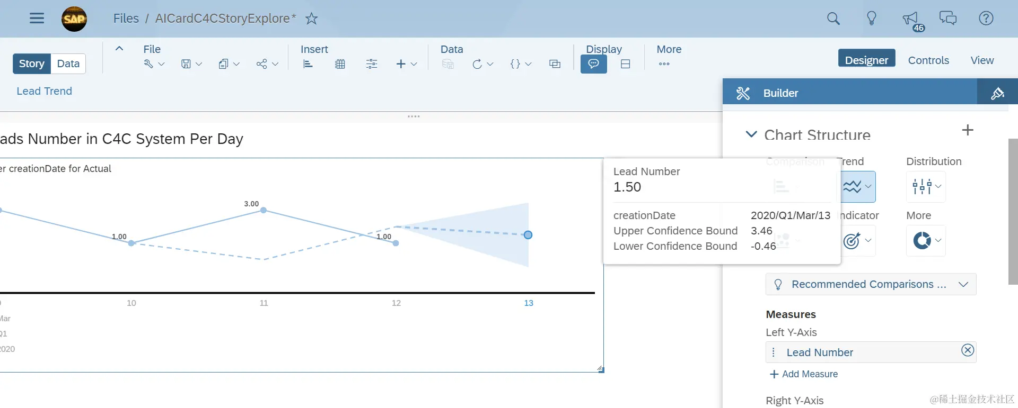Click the copy pages icon

[x=223, y=64]
